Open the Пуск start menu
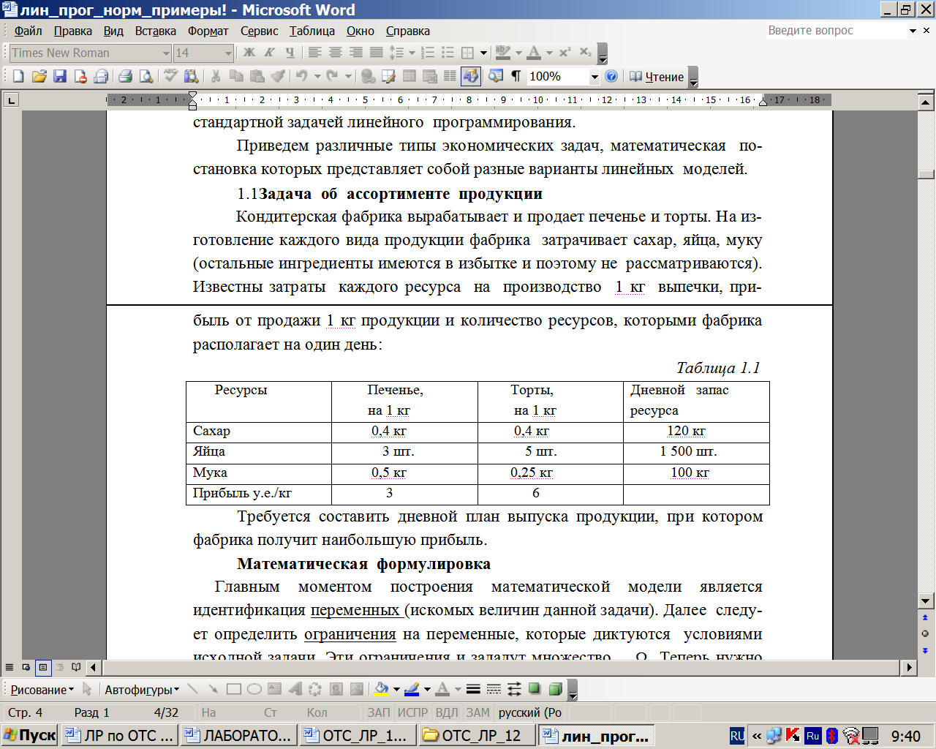Viewport: 936px width, 749px height. pos(30,735)
